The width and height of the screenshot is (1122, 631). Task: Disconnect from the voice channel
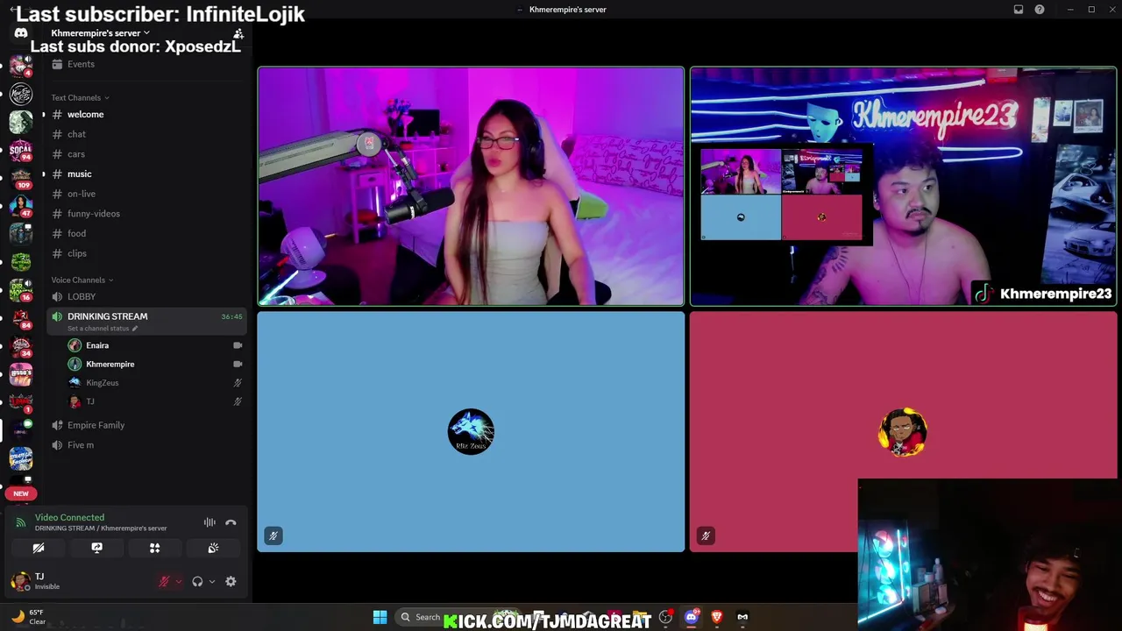coord(231,522)
